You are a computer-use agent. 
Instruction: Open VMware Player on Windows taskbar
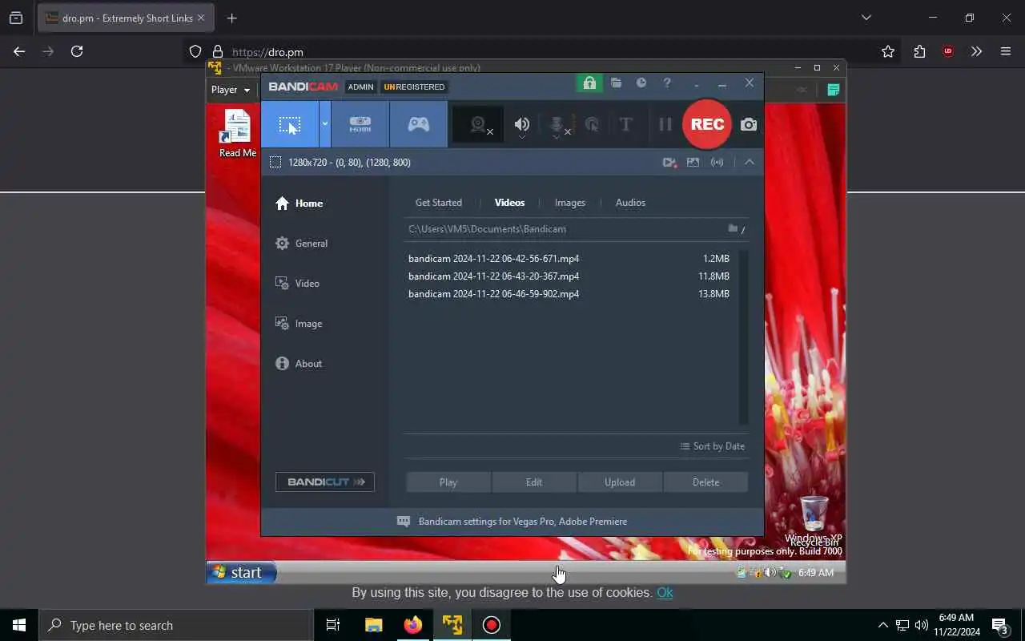pos(452,625)
